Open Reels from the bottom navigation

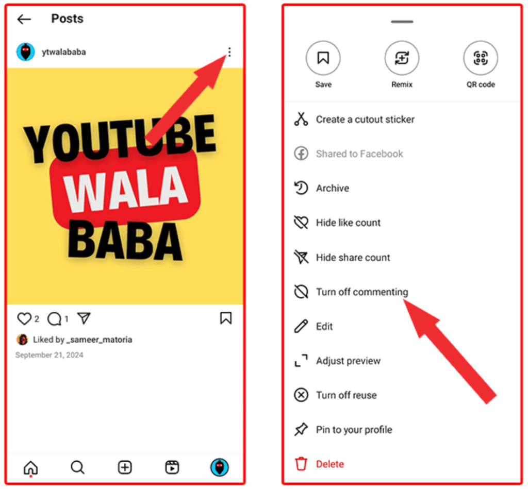172,467
